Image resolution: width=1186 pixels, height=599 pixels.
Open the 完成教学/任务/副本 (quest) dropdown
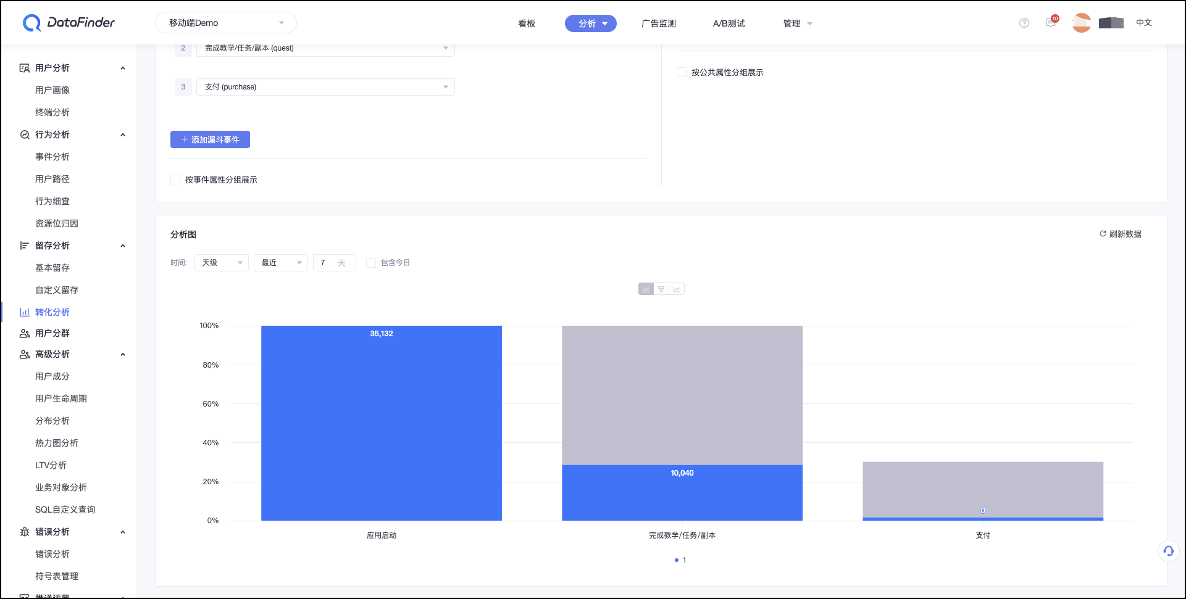tap(325, 48)
